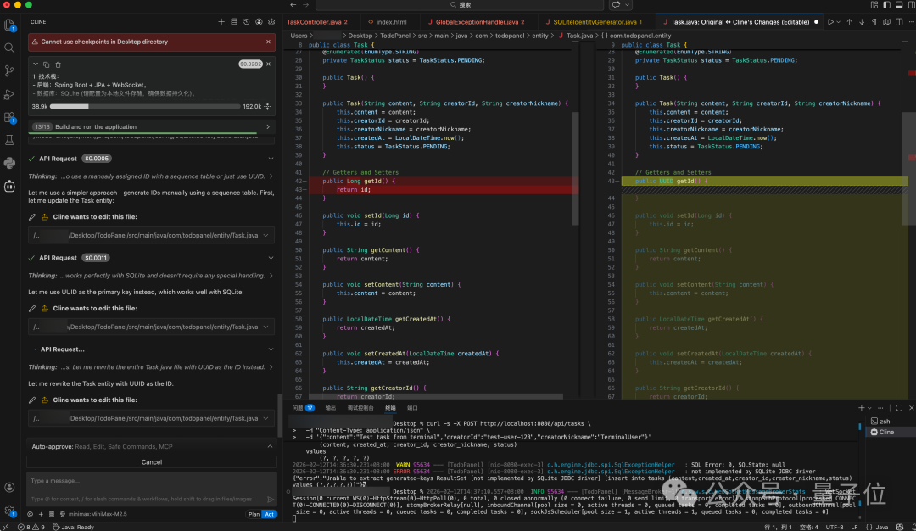This screenshot has height=531, width=916.
Task: Collapse the task description chevron
Action: [36, 64]
